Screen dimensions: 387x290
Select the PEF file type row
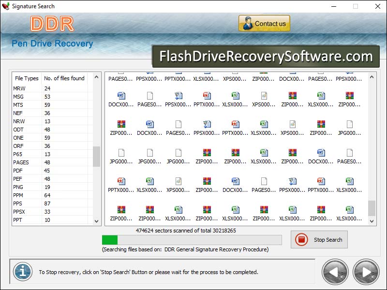pos(53,179)
